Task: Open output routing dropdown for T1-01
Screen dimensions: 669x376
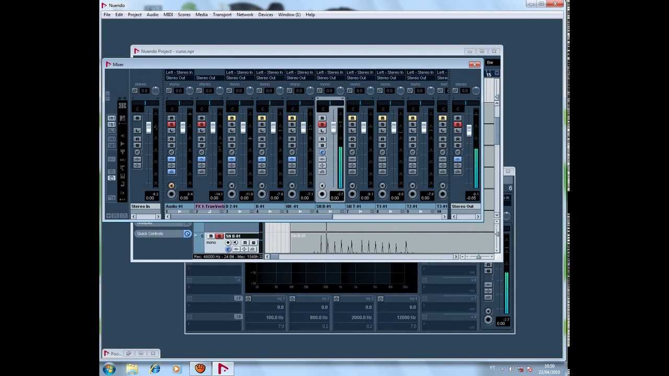Action: point(391,78)
